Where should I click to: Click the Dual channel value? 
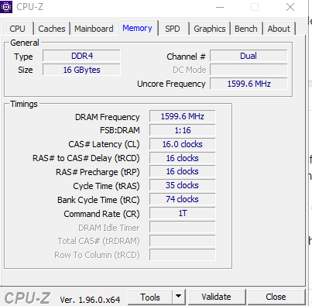pos(249,56)
